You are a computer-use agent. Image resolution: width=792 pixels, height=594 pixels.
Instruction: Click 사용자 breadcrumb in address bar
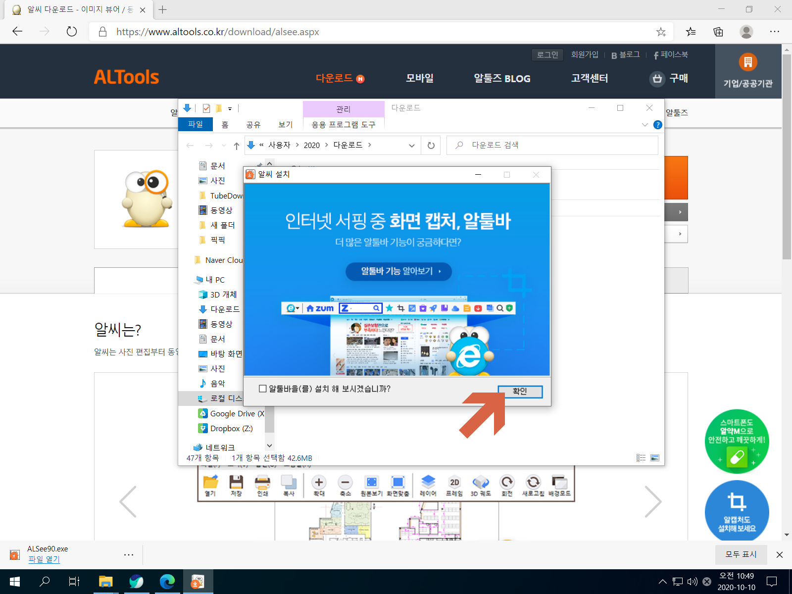tap(279, 145)
